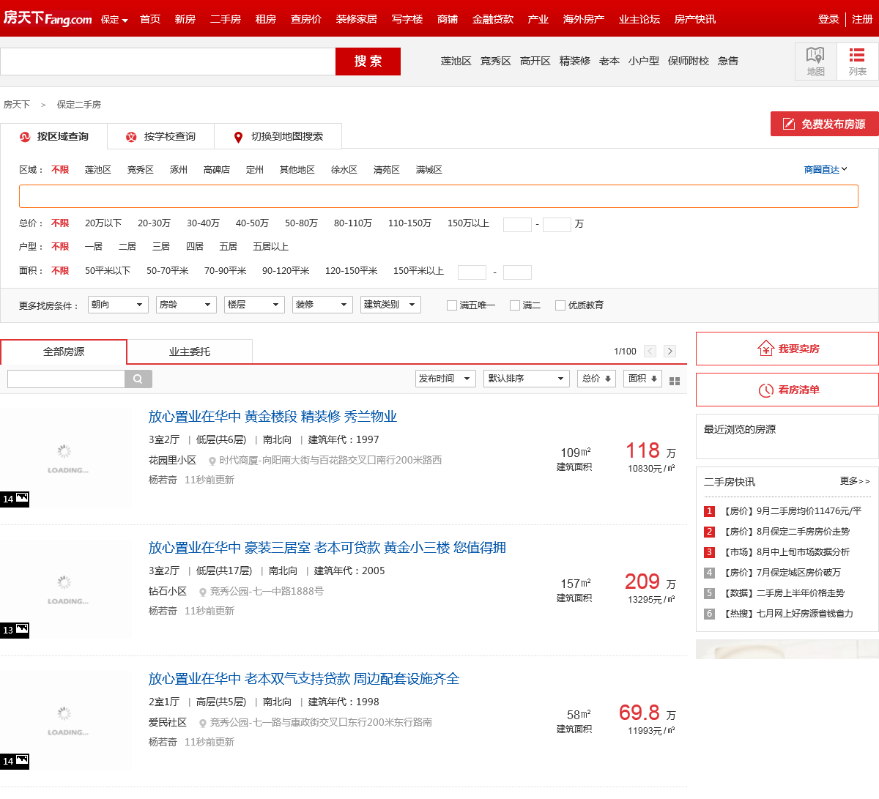Open 楼层 dropdown

254,305
